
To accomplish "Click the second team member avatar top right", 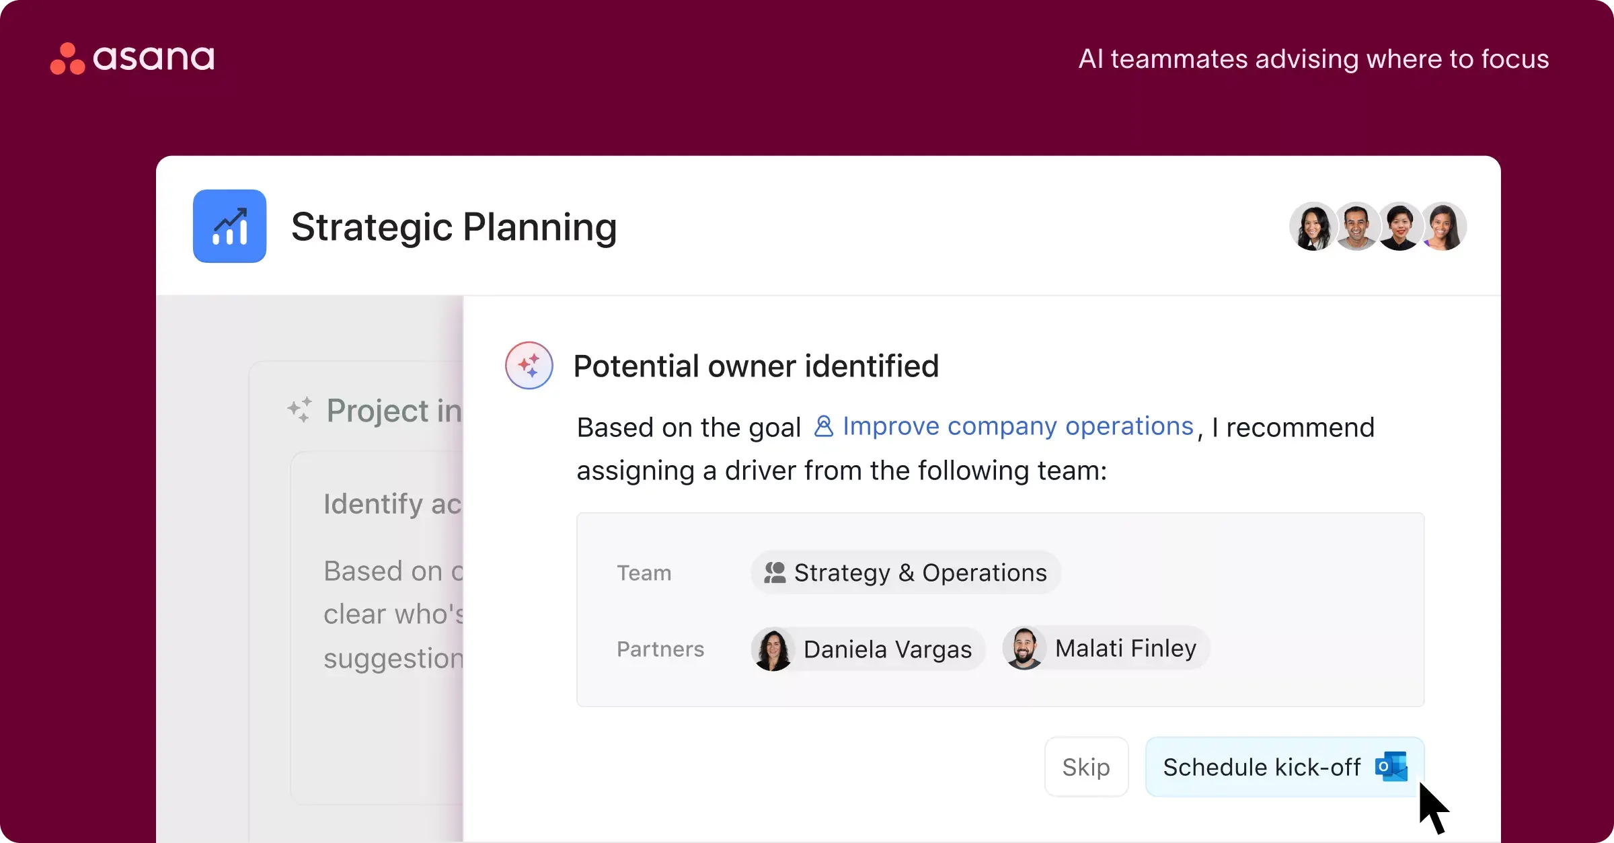I will click(1356, 225).
